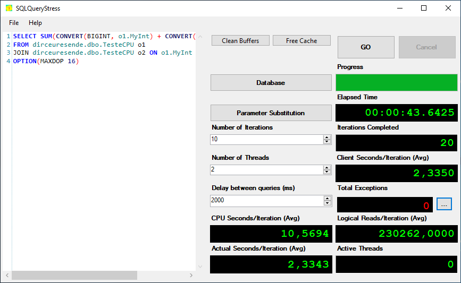This screenshot has width=461, height=283.
Task: Click the Clean Buffers button
Action: (240, 41)
